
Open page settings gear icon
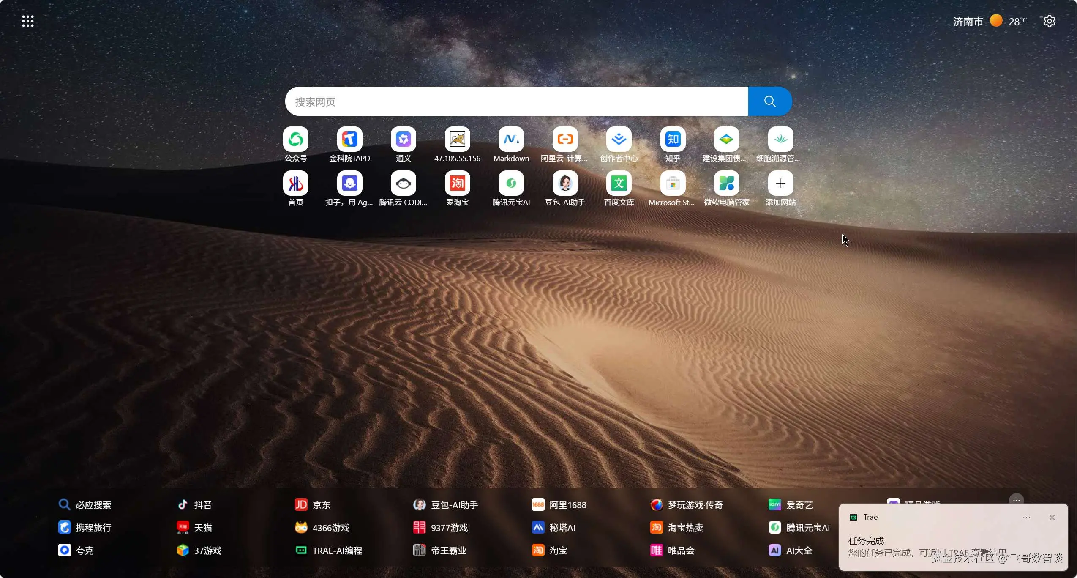(1049, 21)
